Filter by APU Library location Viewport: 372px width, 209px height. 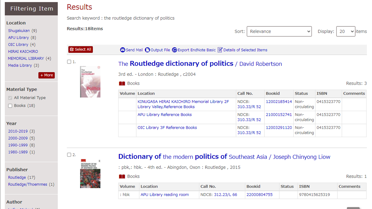[19, 38]
